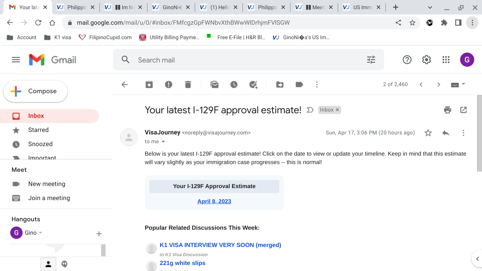The image size is (482, 271).
Task: Print the entire email
Action: coord(448,110)
